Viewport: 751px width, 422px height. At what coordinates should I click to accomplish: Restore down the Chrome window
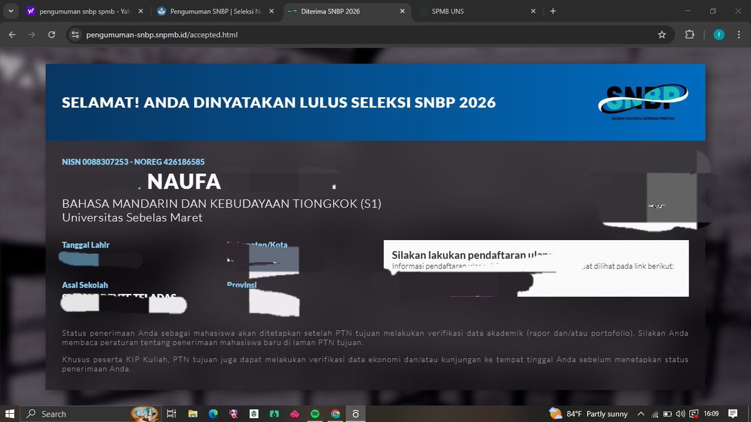[713, 11]
